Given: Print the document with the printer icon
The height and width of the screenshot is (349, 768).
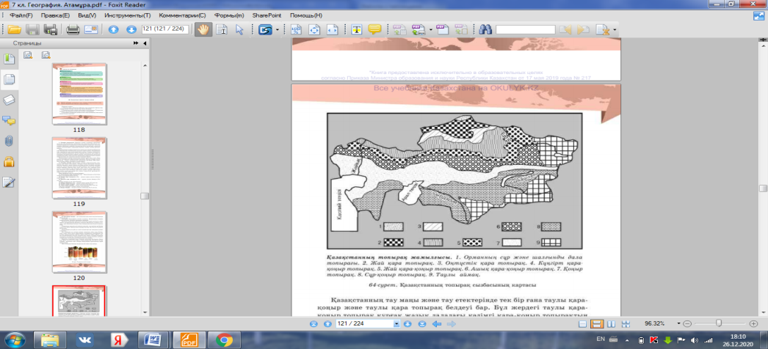Looking at the screenshot, I should tap(73, 29).
